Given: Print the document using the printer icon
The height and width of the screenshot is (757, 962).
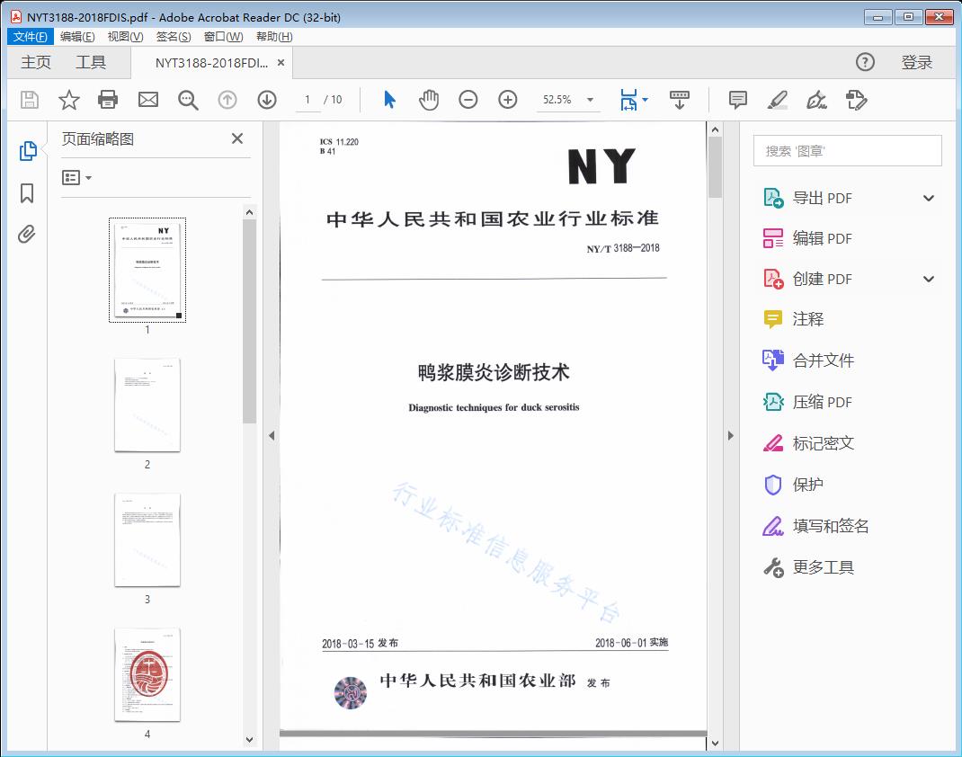Looking at the screenshot, I should pyautogui.click(x=108, y=100).
